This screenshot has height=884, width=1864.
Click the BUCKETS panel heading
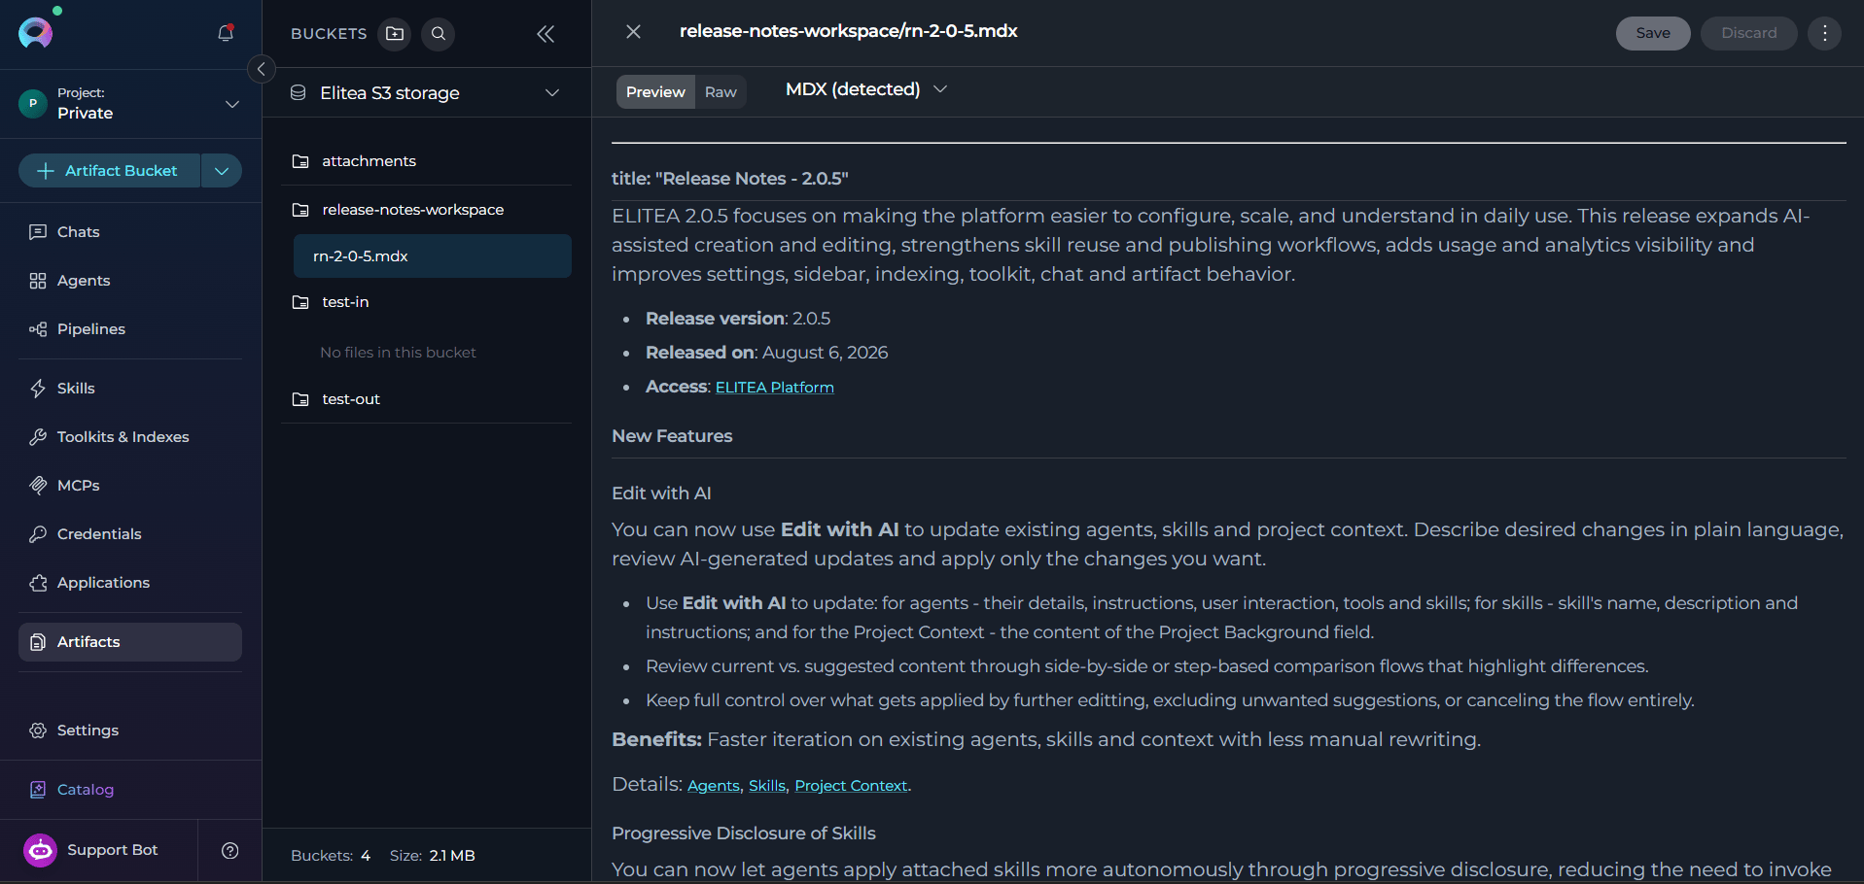[329, 34]
